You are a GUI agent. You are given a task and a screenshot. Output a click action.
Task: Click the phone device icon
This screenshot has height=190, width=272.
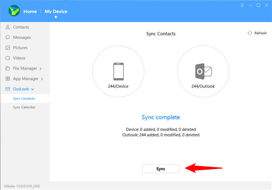118,72
